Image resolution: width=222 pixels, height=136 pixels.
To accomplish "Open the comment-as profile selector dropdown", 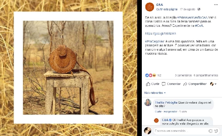I will click(213, 84).
